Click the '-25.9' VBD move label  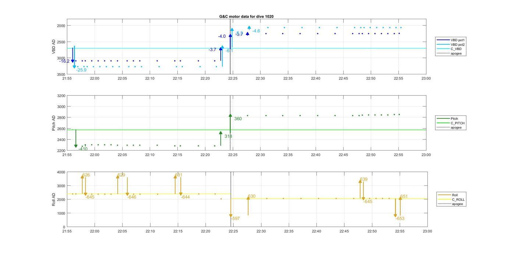coord(81,70)
